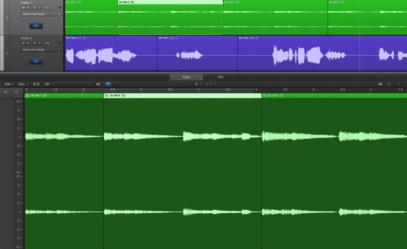Open Select Flex Mode dropdown on Audio 3
Image resolution: width=407 pixels, height=249 pixels.
41,50
